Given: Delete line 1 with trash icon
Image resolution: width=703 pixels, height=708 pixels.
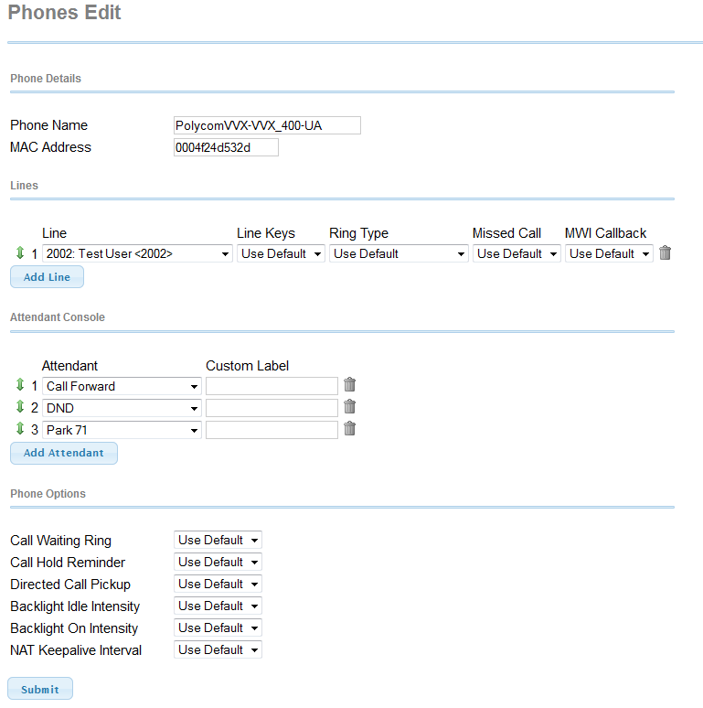Looking at the screenshot, I should tap(665, 252).
